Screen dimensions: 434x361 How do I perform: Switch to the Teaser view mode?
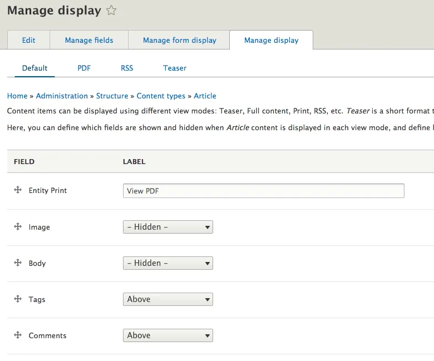[175, 68]
